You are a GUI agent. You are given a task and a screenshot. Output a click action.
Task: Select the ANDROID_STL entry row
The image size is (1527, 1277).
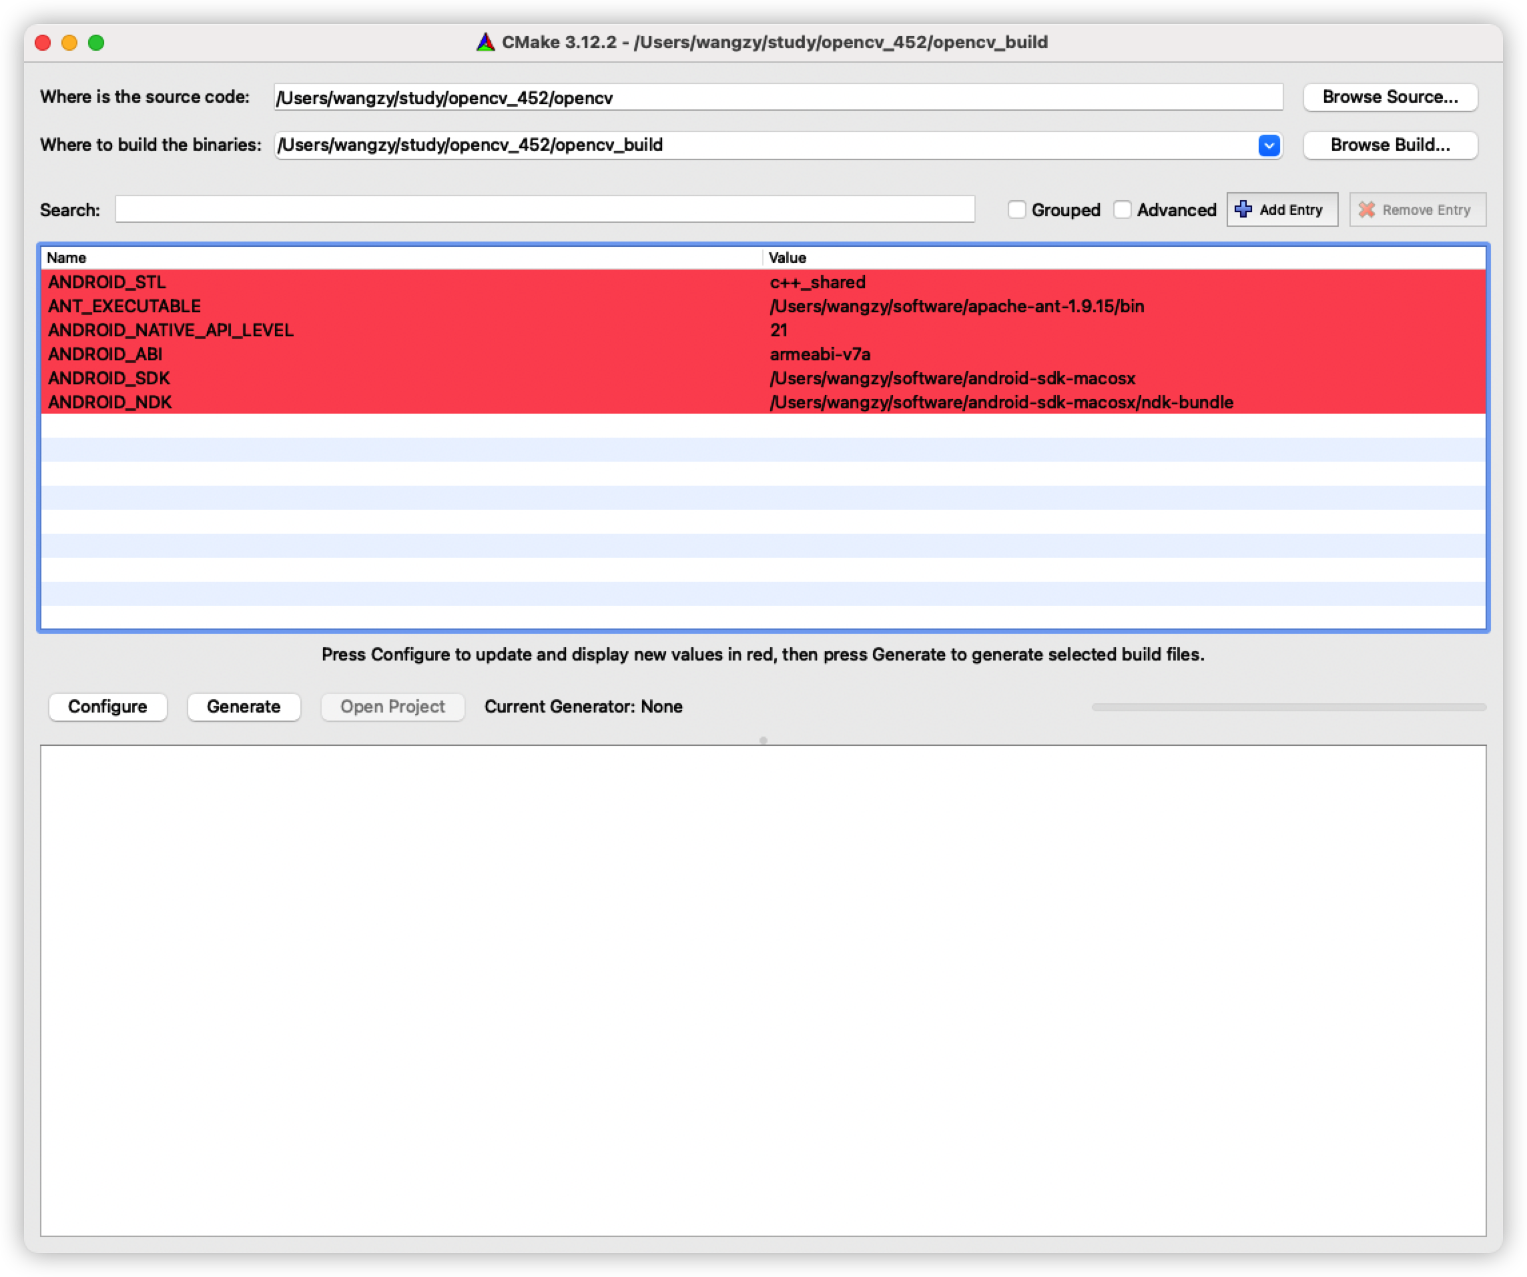[x=107, y=282]
